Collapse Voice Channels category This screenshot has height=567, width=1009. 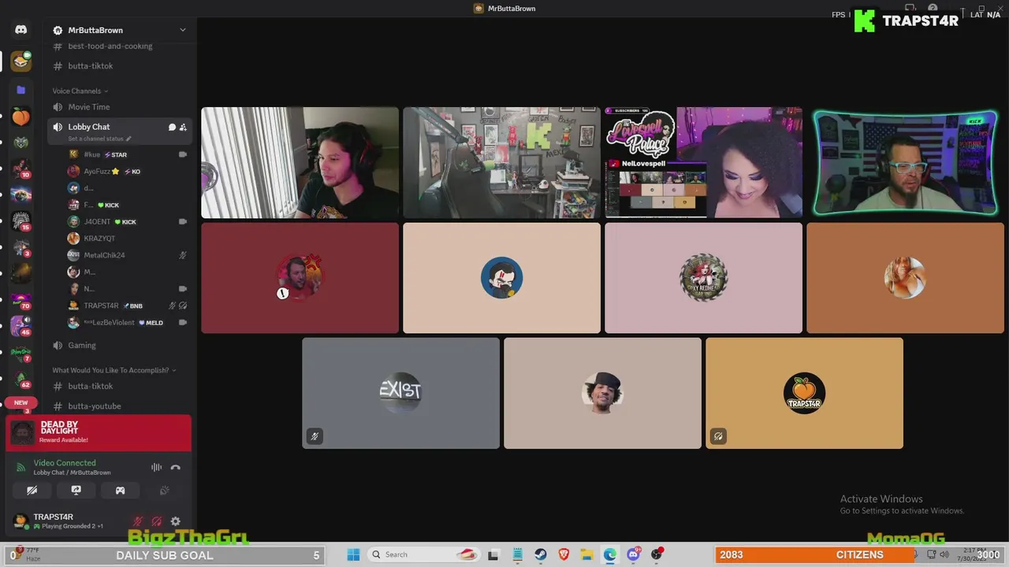click(x=80, y=91)
